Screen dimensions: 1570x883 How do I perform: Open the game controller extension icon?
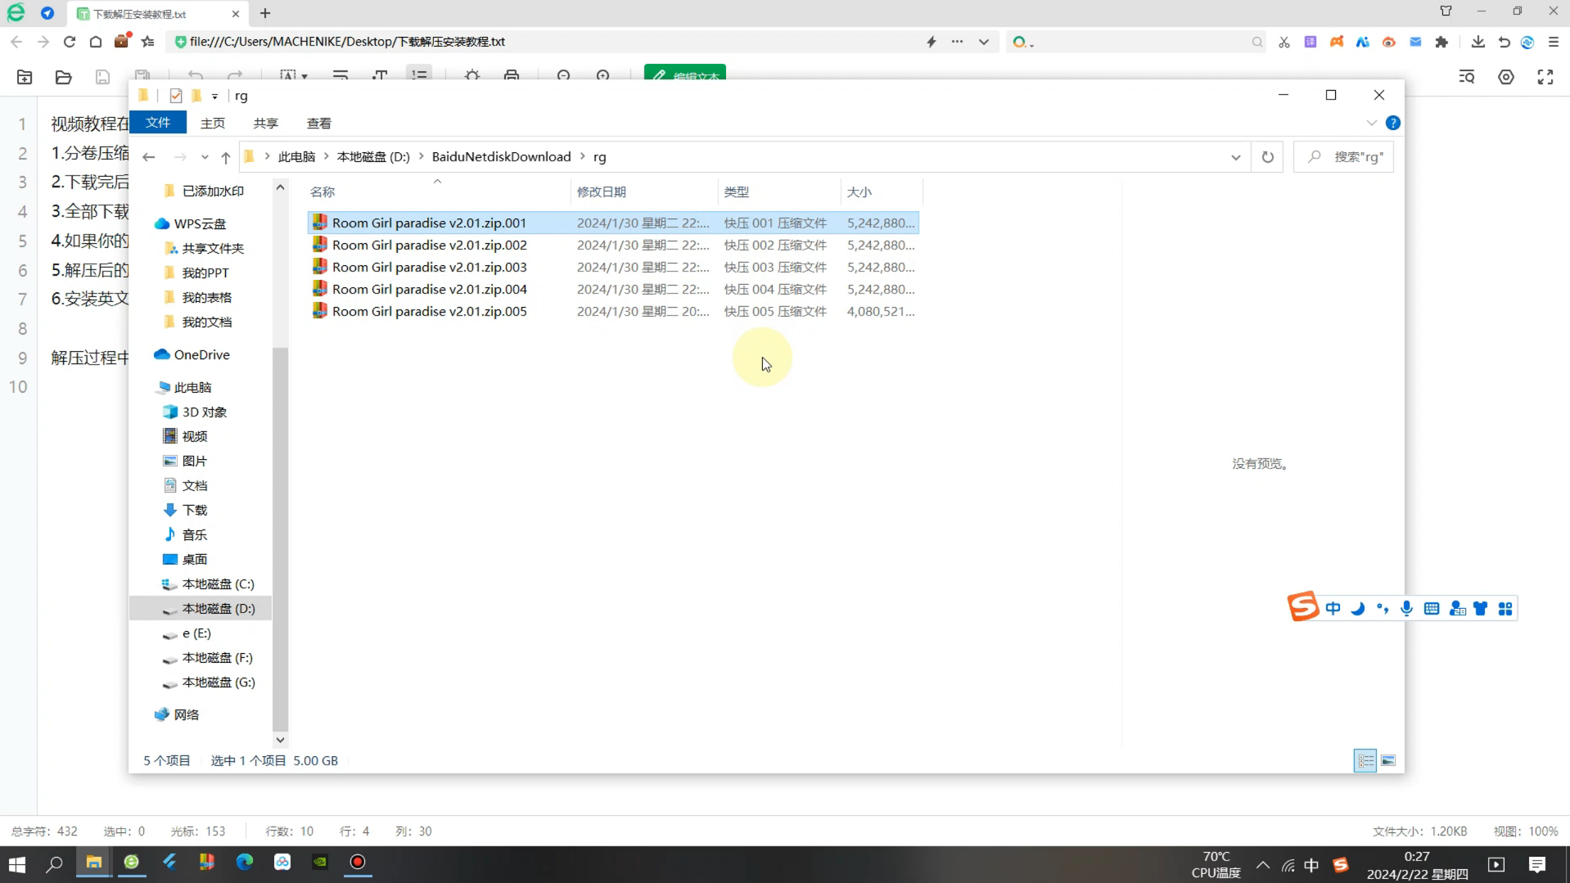pos(1337,42)
